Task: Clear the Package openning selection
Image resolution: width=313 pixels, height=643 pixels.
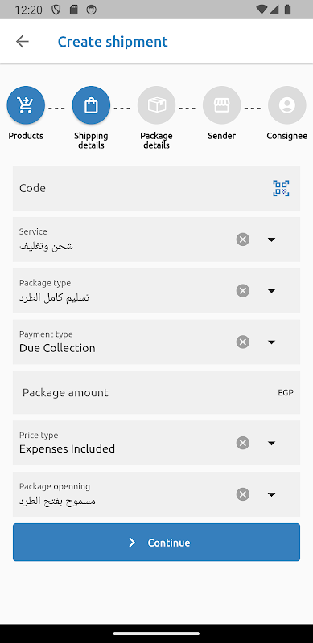Action: [x=243, y=494]
